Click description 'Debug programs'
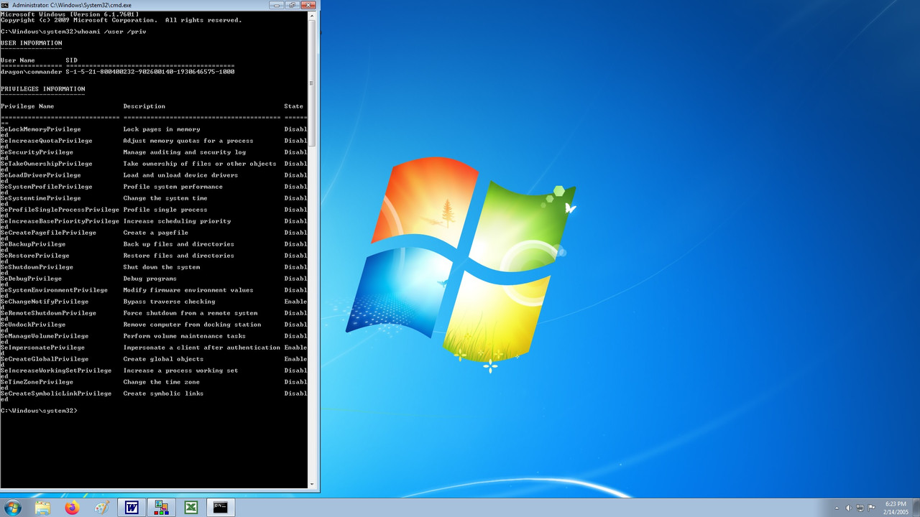Viewport: 920px width, 517px height. click(x=149, y=279)
